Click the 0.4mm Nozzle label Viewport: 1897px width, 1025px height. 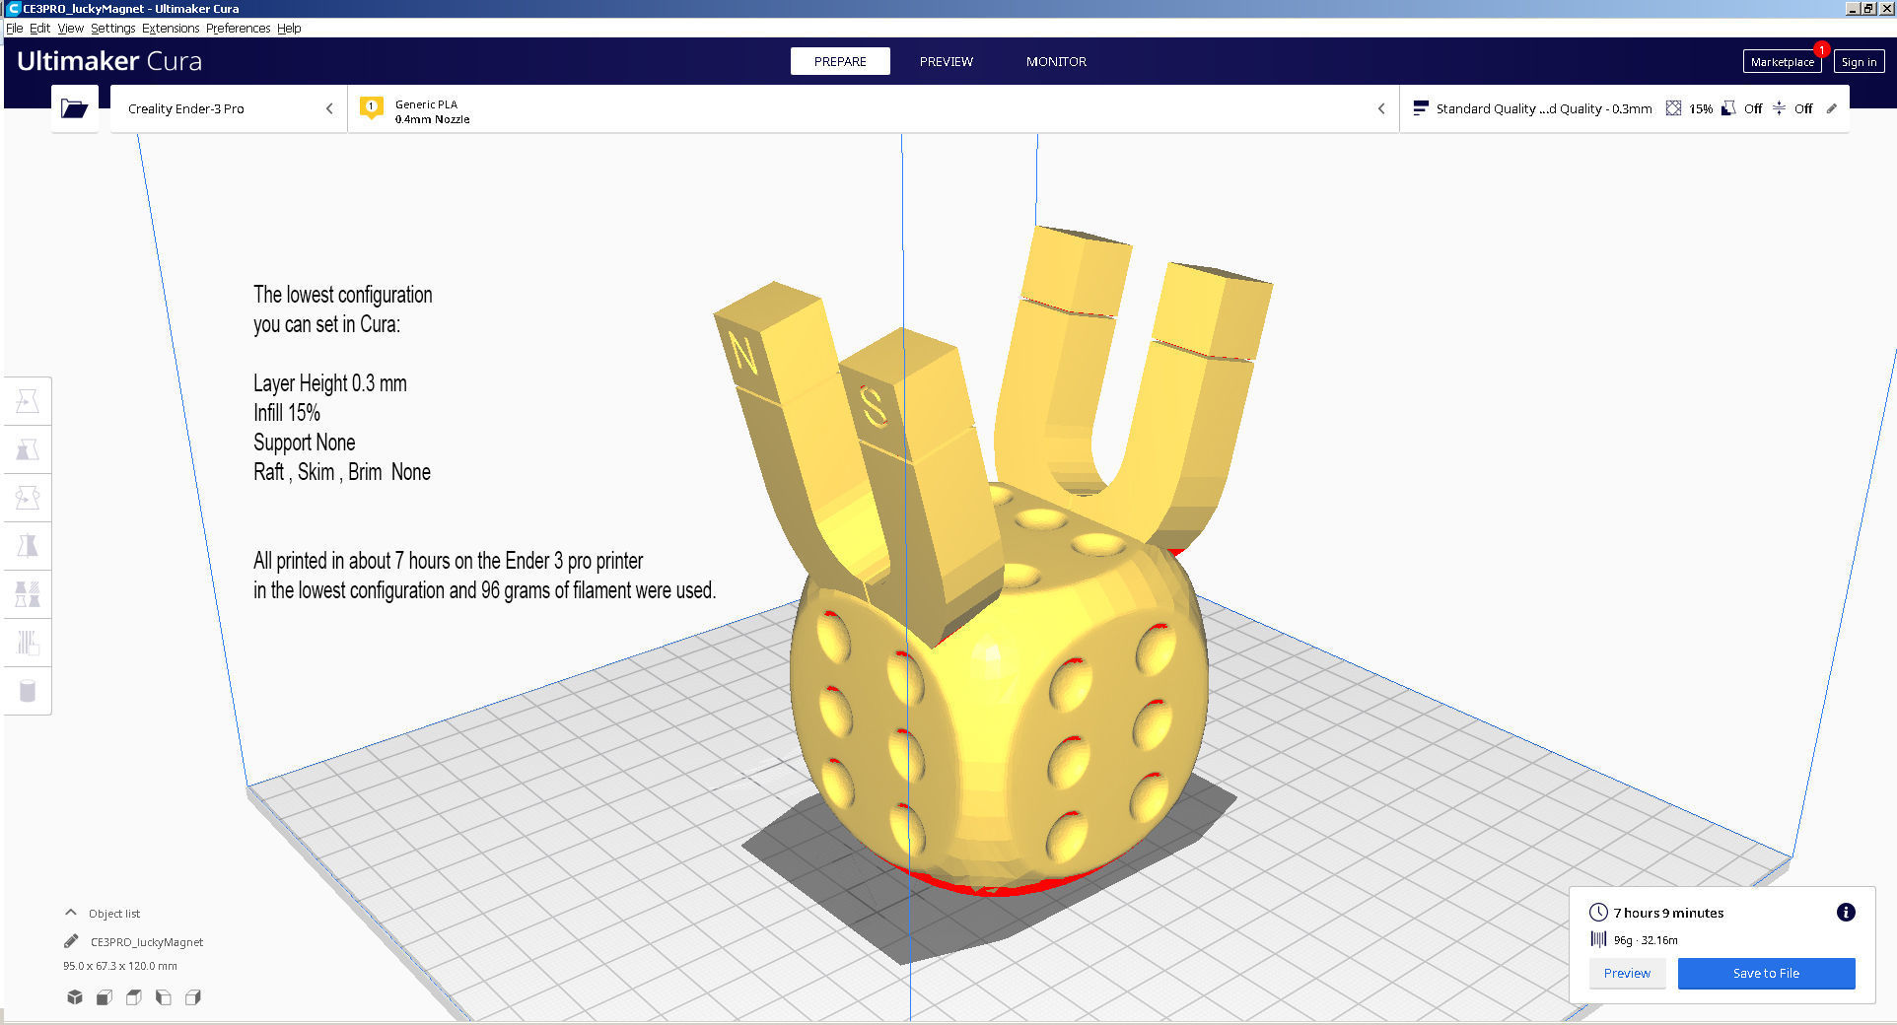click(432, 119)
